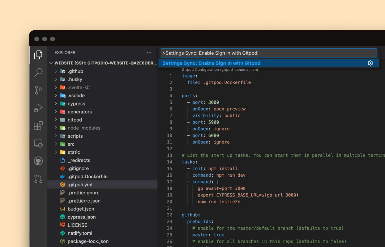This screenshot has height=247, width=385.
Task: Open the Search view icon
Action: (x=38, y=72)
